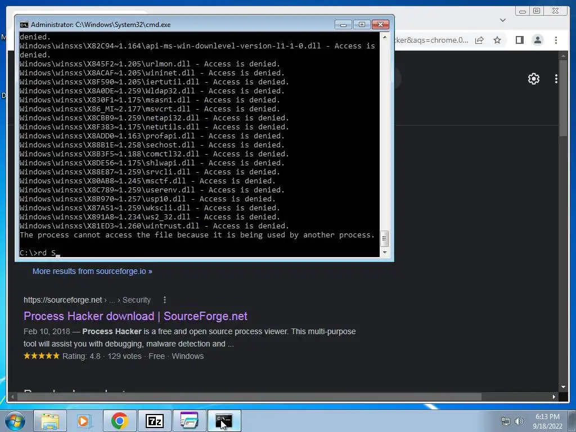This screenshot has width=576, height=432.
Task: Open the 'About this result' dots for sourceforge.net
Action: point(165,300)
